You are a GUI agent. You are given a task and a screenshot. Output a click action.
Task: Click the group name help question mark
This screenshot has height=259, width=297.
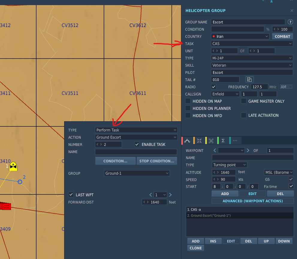pos(290,22)
